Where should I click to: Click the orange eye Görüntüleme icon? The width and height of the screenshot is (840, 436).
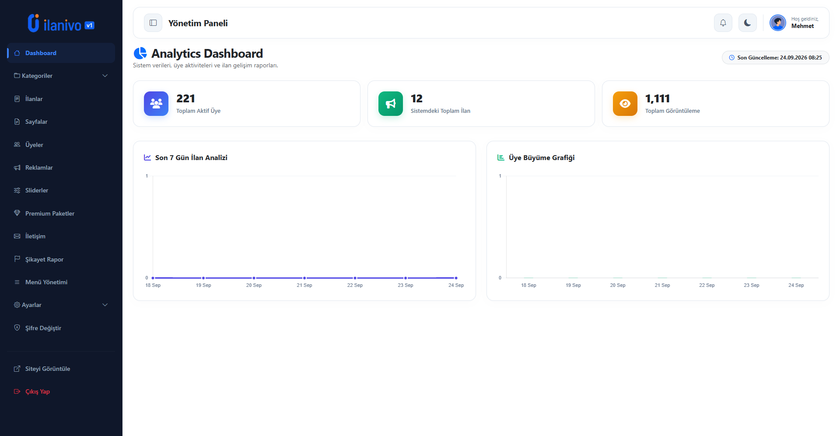click(625, 104)
